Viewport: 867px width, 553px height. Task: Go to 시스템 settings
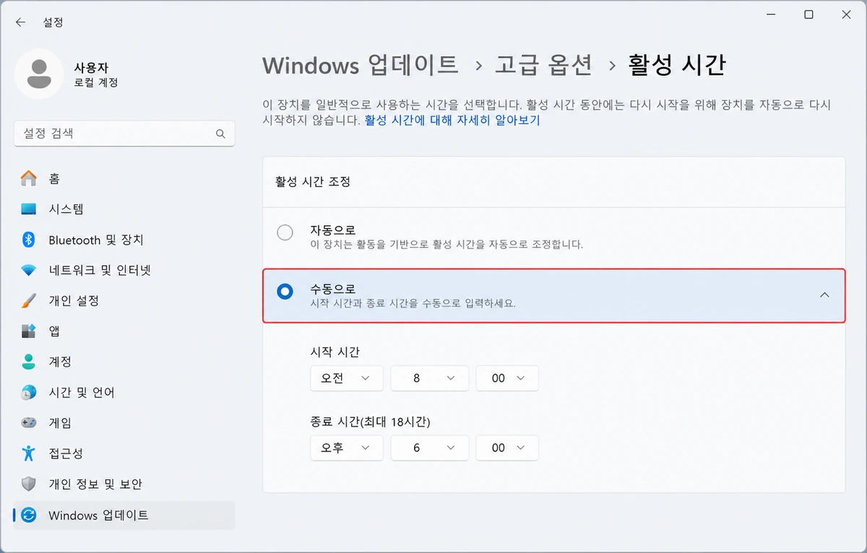124,209
